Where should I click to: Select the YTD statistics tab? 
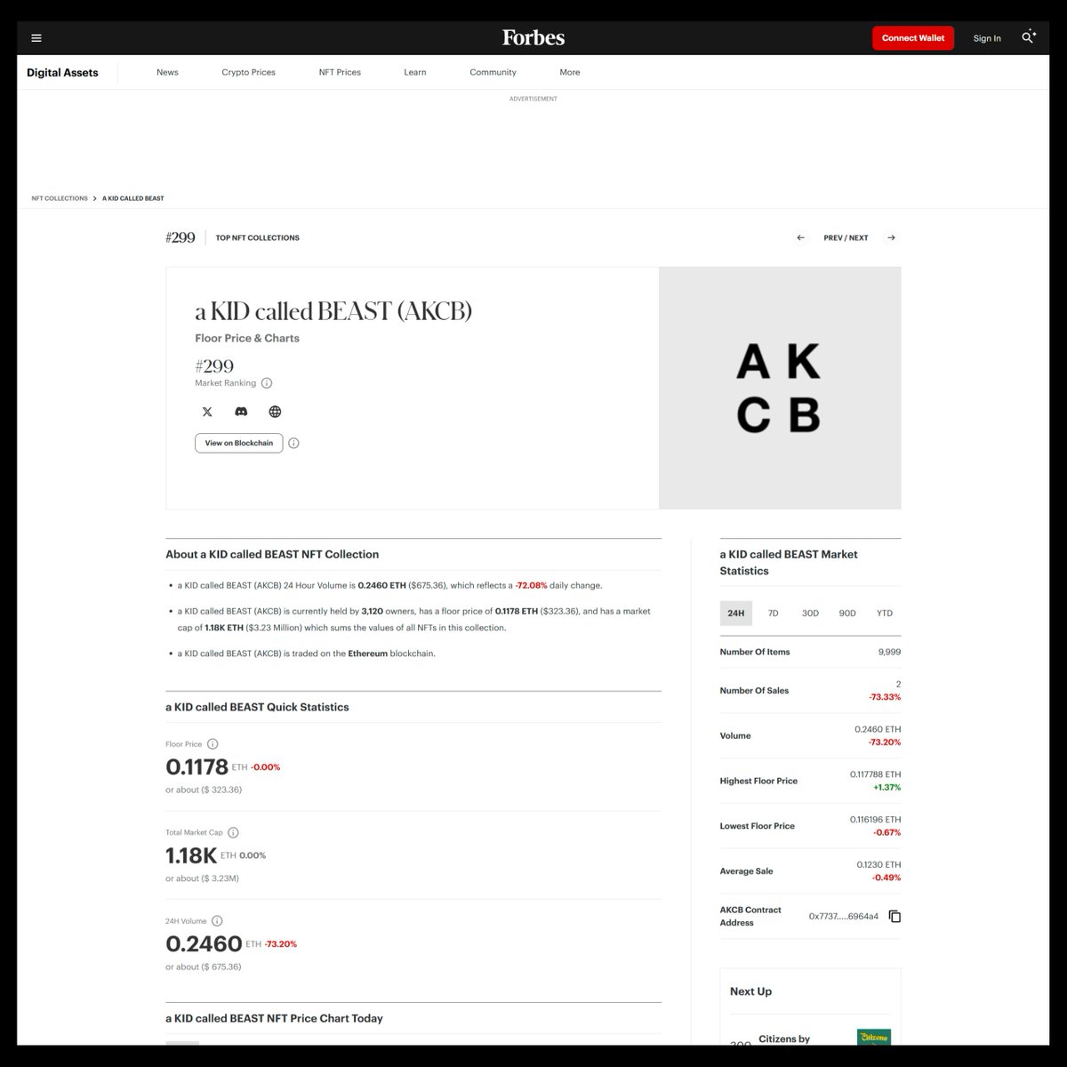tap(885, 614)
